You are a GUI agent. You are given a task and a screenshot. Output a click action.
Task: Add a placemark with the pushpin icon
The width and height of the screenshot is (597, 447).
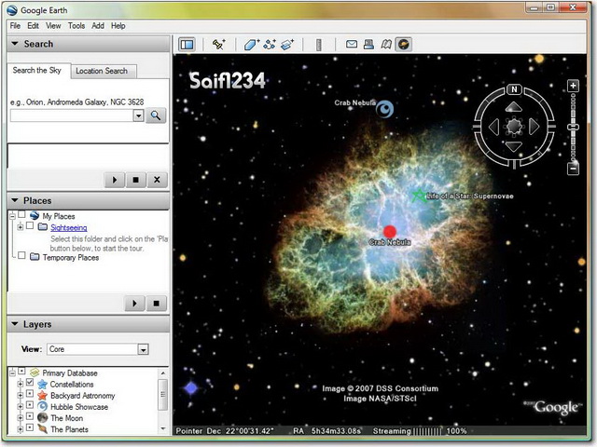[219, 45]
